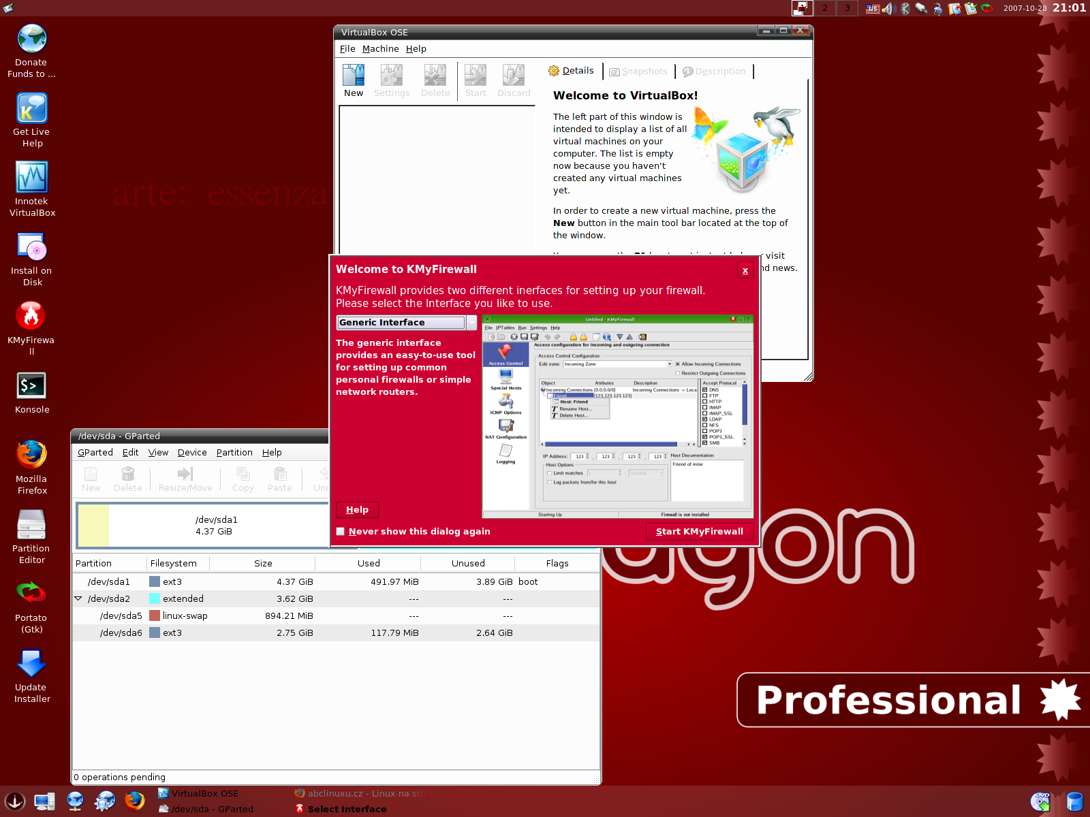The image size is (1090, 817).
Task: Open the computer launcher in bottom panel
Action: [45, 801]
